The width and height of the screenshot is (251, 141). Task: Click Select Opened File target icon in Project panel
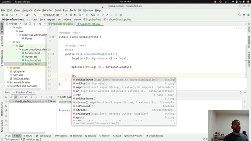tap(25, 23)
